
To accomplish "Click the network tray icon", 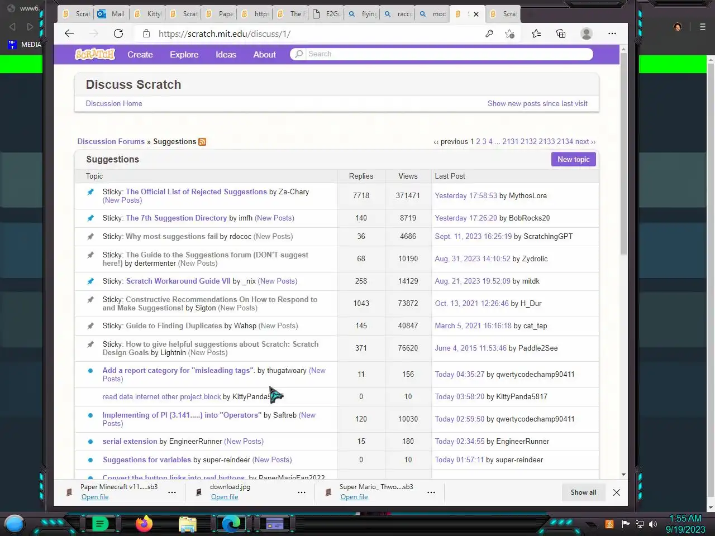I will click(x=639, y=524).
